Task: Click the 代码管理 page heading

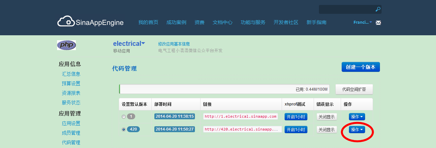Action: click(124, 69)
